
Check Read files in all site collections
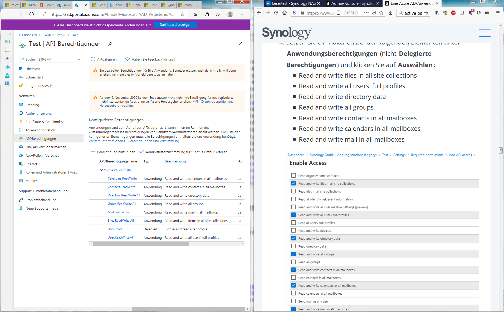pyautogui.click(x=293, y=191)
